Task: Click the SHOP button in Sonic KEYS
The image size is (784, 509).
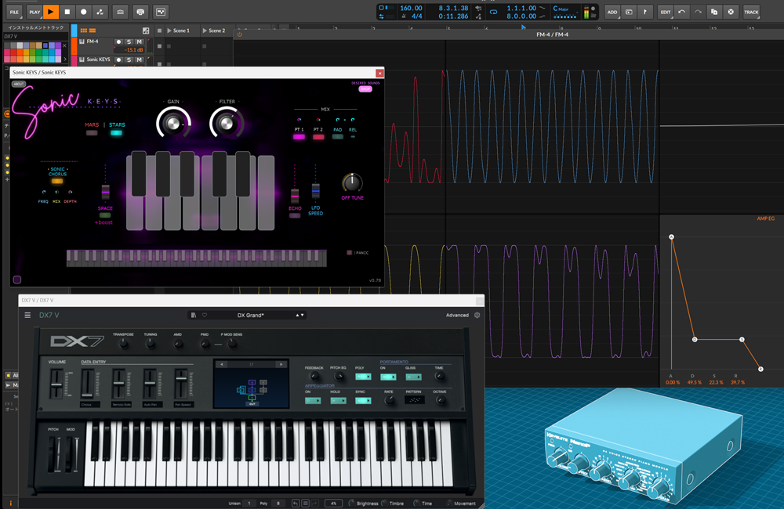Action: pos(365,89)
